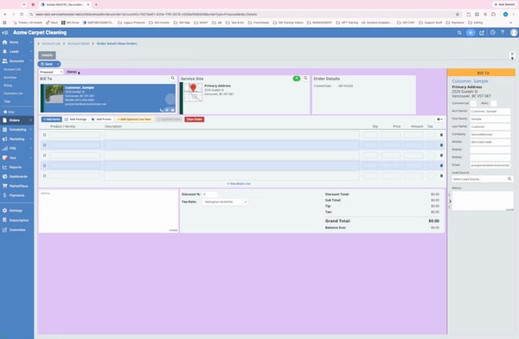This screenshot has height=339, width=519.
Task: Click the header help question mark icon
Action: pos(503,33)
